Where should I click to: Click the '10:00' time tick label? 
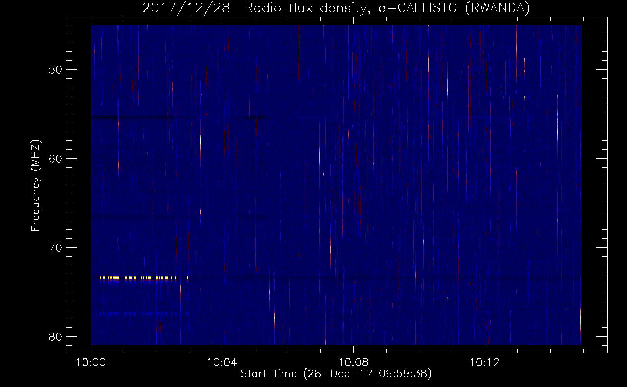pos(91,363)
